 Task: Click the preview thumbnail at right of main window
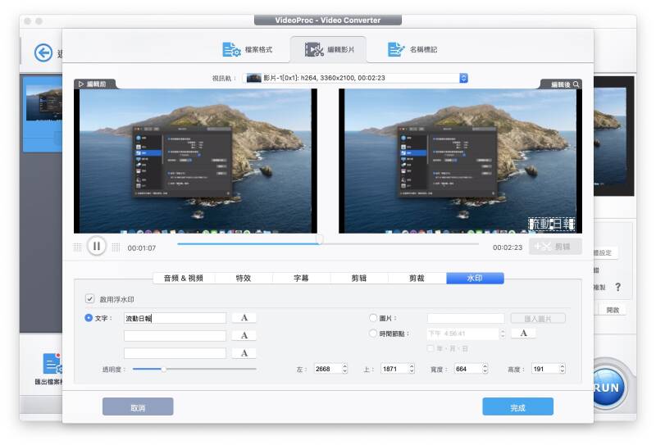coord(614,136)
